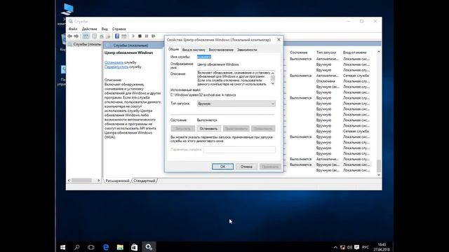Open the tray clock and date
The height and width of the screenshot is (252, 449).
pos(382,247)
